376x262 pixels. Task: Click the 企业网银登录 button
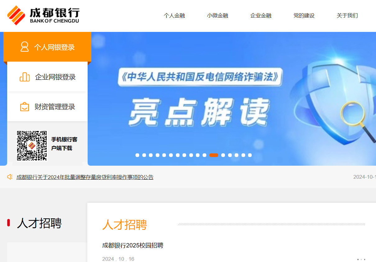coord(47,77)
